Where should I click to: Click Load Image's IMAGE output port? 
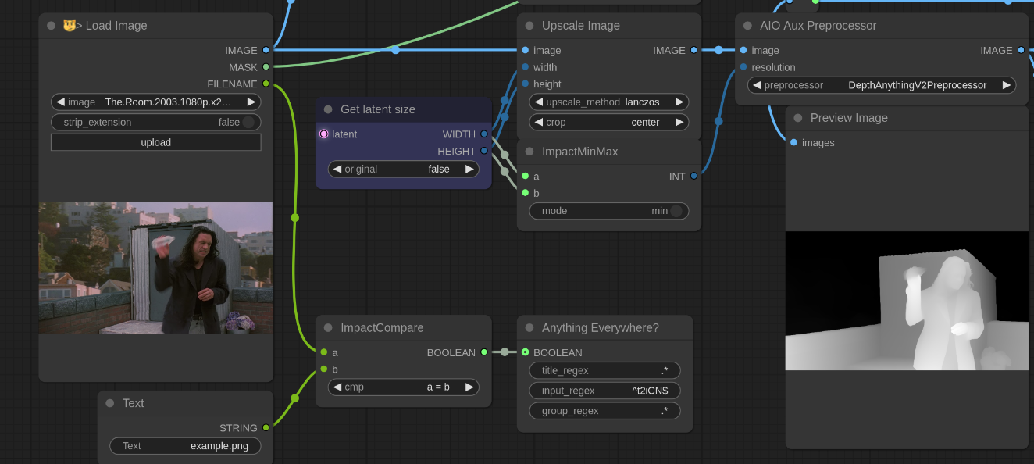(x=266, y=50)
